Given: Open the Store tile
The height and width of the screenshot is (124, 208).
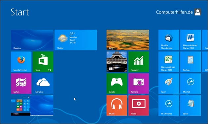Looking at the screenshot, I should (x=43, y=62).
